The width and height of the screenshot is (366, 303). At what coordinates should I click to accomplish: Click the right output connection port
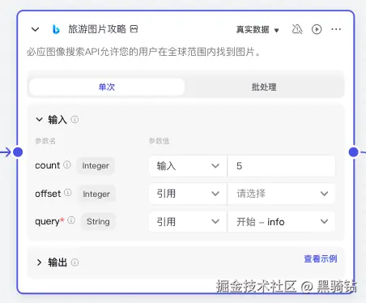tap(354, 152)
